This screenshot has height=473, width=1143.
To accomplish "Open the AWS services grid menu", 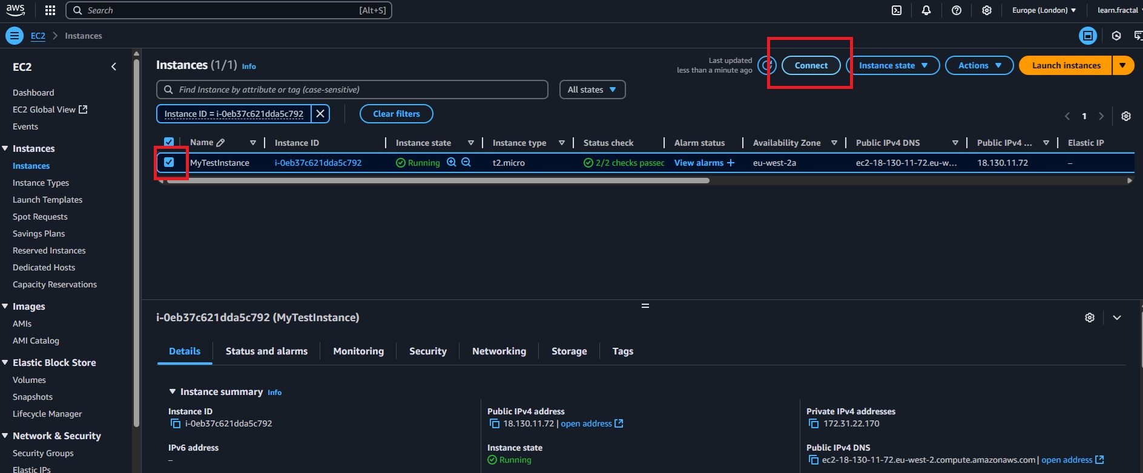I will (x=50, y=10).
